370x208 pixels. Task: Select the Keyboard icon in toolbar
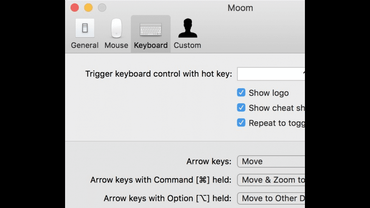[151, 30]
